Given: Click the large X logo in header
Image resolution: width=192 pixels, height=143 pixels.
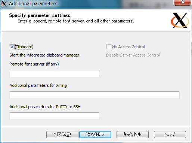Looking at the screenshot, I should click(180, 20).
